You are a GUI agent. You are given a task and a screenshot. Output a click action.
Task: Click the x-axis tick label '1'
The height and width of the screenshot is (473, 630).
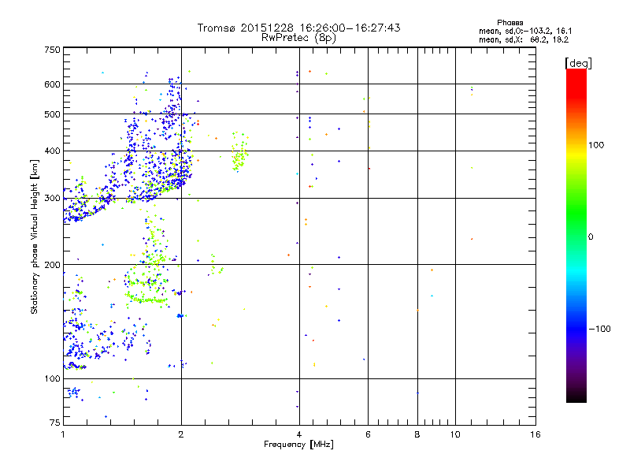point(64,434)
